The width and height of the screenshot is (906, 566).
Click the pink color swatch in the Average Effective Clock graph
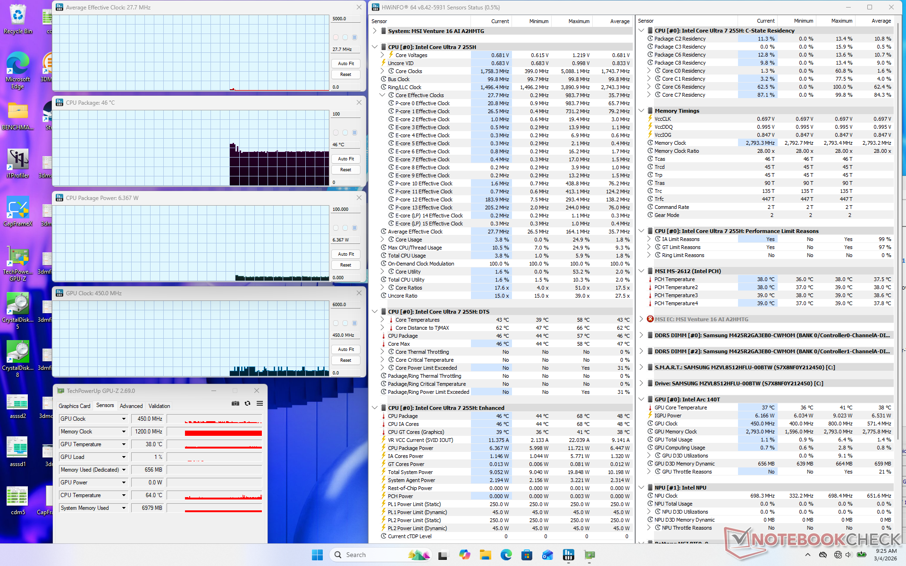point(336,37)
